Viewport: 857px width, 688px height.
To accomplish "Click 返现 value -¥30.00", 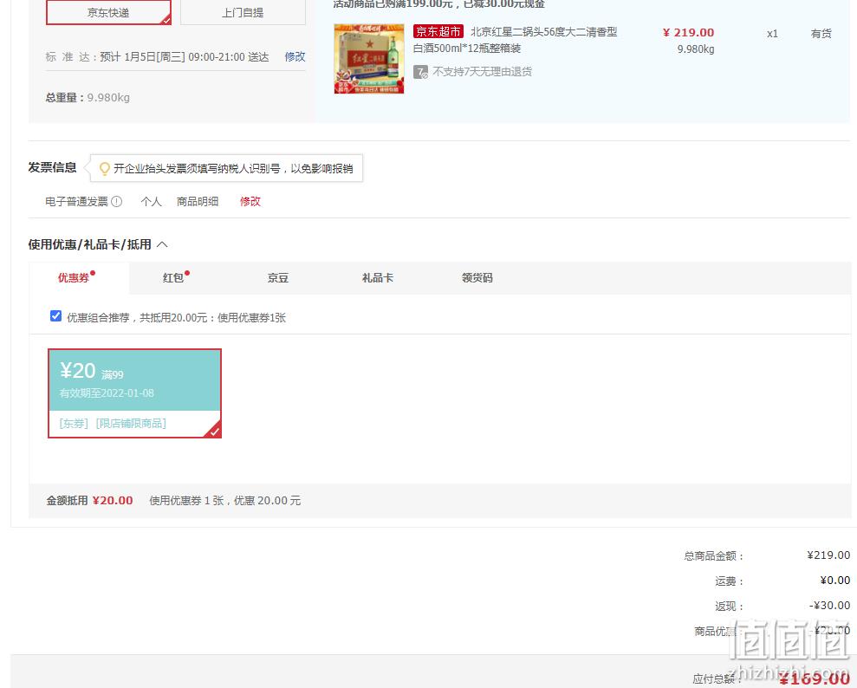I will tap(829, 606).
